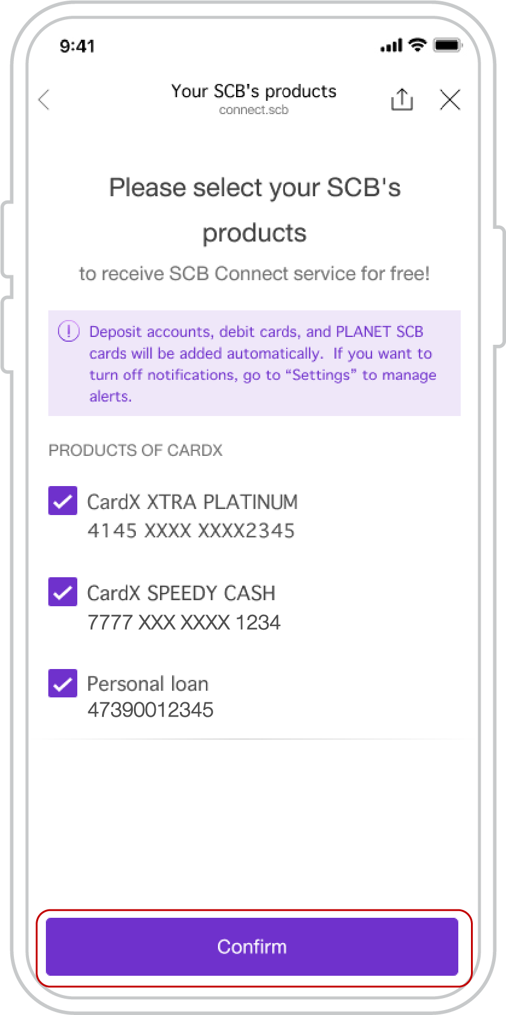Tap card number 4145 XXXX XXXX2345
The height and width of the screenshot is (1015, 506).
click(191, 531)
